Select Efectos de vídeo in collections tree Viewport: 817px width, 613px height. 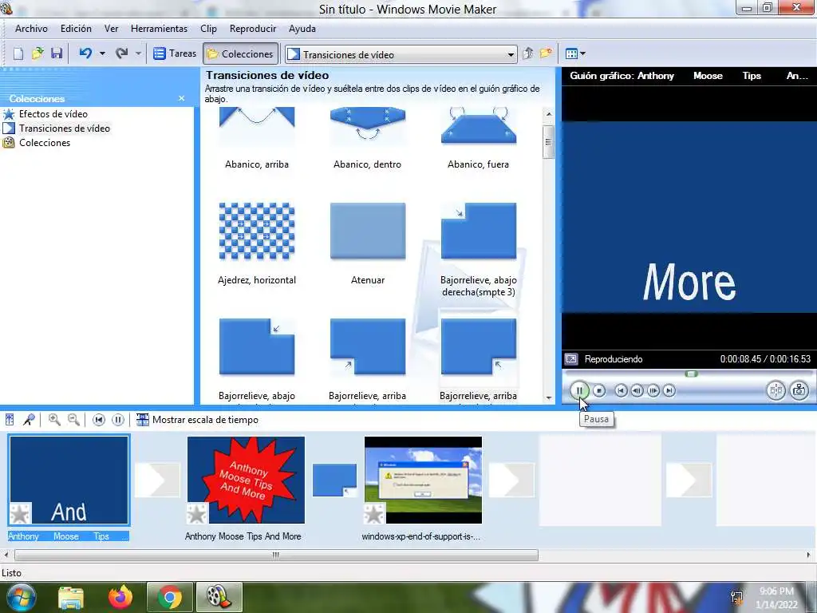click(53, 114)
